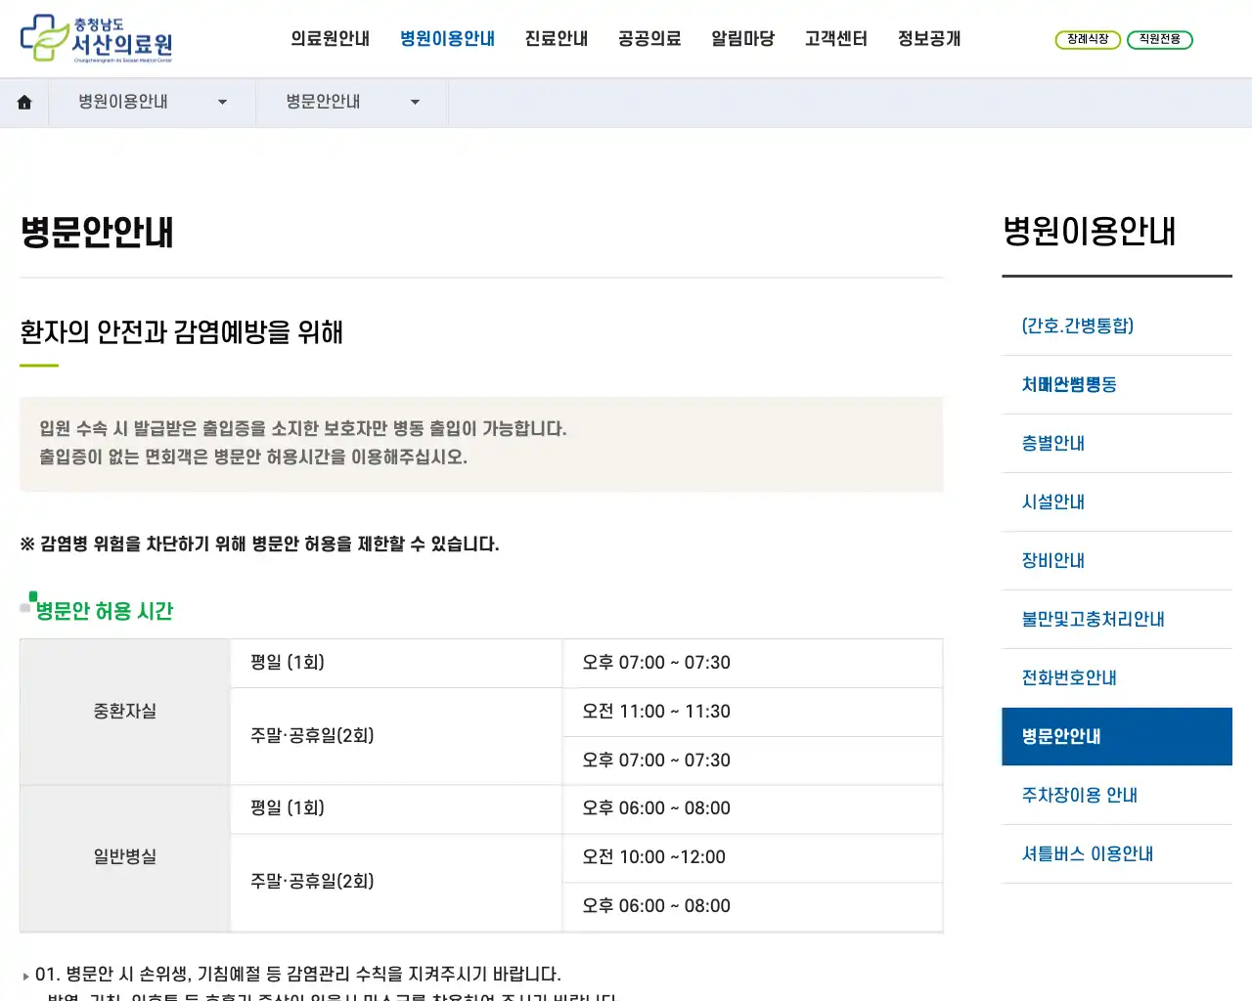Select 진료안내 in the top menu
This screenshot has width=1252, height=1001.
(557, 39)
